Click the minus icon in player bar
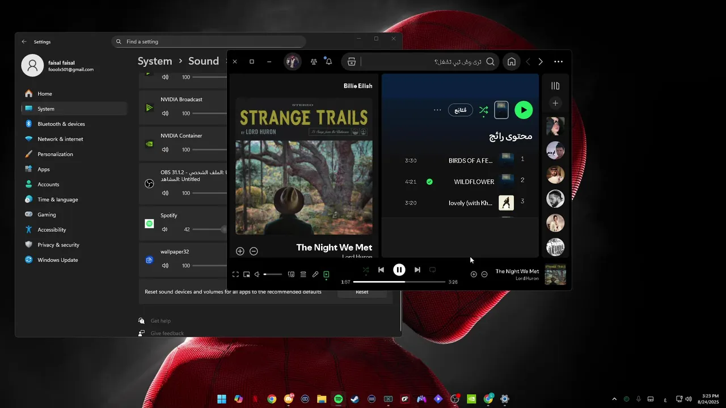 (484, 274)
